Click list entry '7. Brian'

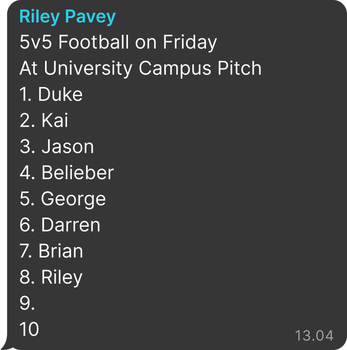[x=51, y=251]
